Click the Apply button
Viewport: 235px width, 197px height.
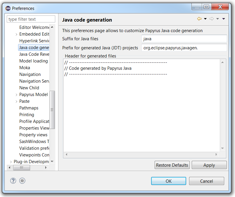pos(209,165)
